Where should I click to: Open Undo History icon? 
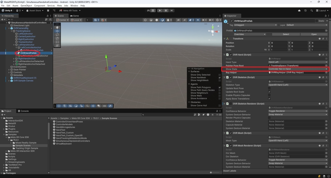pos(305,10)
